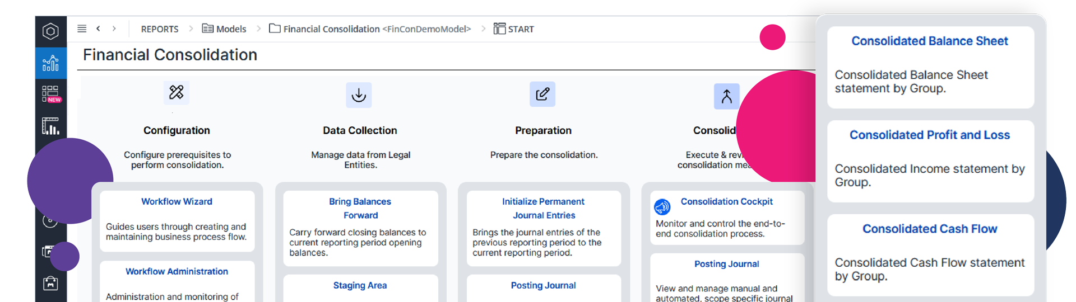This screenshot has height=302, width=1076.
Task: Click the Configuration tools icon
Action: click(x=177, y=92)
